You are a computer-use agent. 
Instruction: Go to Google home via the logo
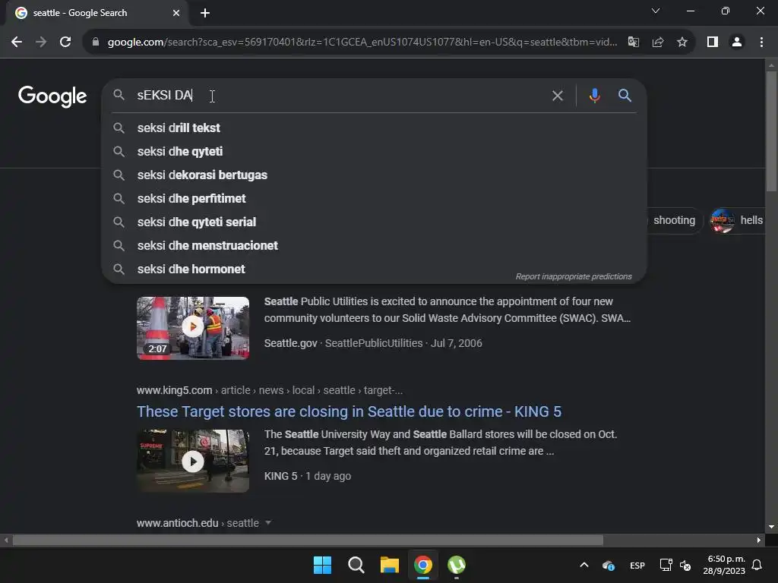(52, 96)
